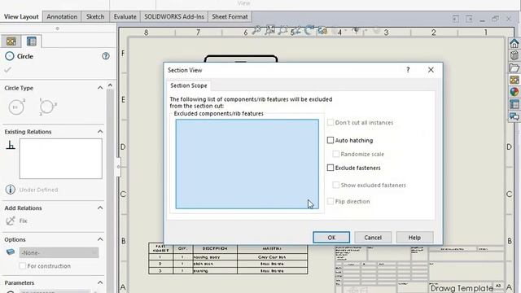Select center-based Circle type

point(16,107)
